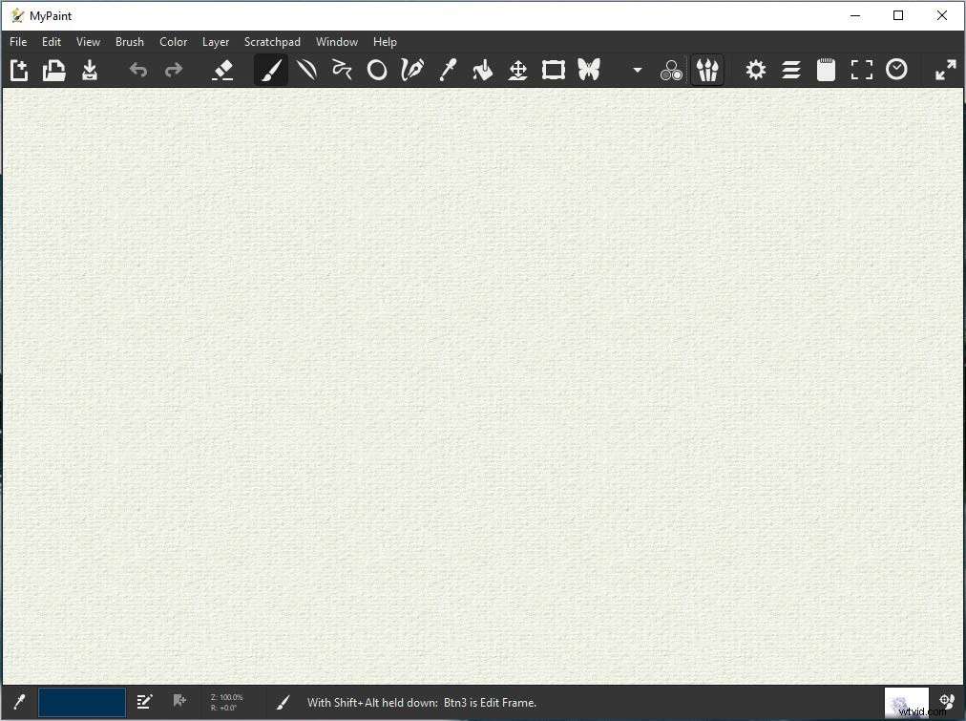Screen dimensions: 966x721
Task: Open the layers panel icon
Action: coord(790,70)
